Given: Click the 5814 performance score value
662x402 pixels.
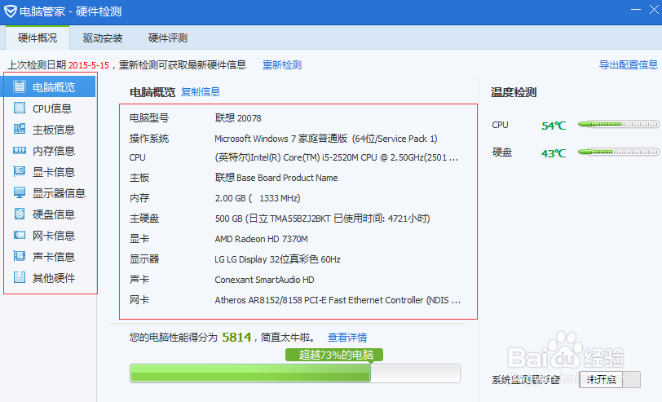Looking at the screenshot, I should coord(236,337).
